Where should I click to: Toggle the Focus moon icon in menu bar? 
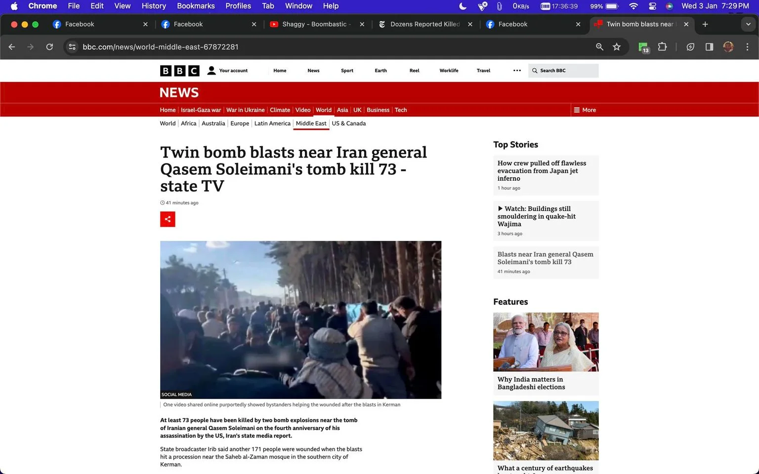coord(463,6)
